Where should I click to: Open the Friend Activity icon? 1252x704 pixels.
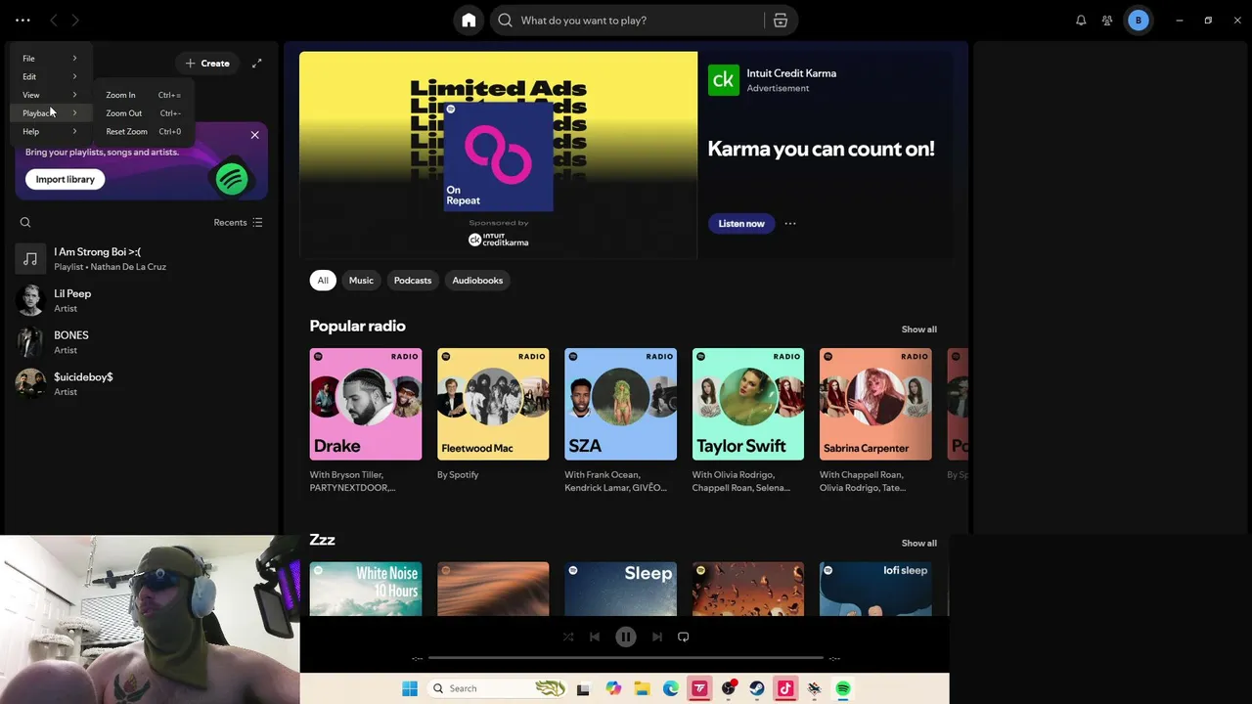tap(1107, 21)
